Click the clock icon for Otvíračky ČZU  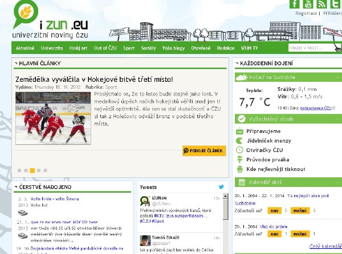point(239,150)
